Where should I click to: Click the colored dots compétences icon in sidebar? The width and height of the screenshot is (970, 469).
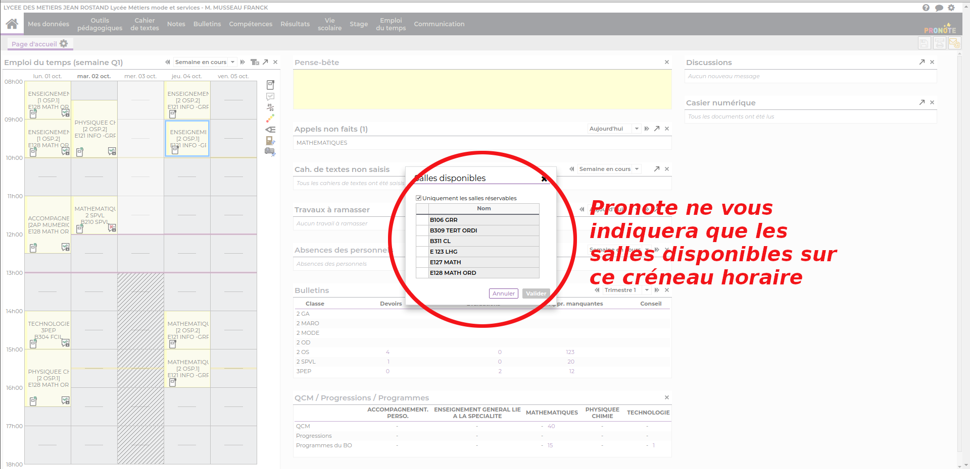[270, 119]
